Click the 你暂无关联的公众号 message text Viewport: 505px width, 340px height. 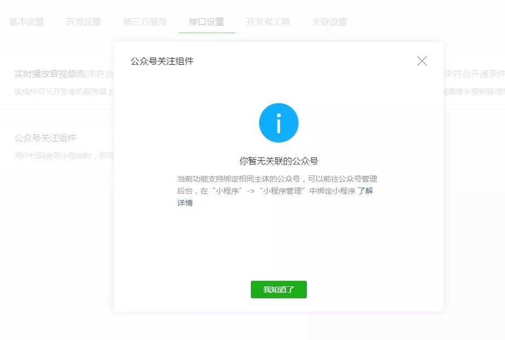[279, 161]
